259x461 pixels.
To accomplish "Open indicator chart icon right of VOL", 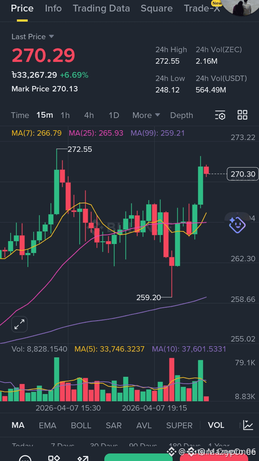I will pyautogui.click(x=248, y=425).
